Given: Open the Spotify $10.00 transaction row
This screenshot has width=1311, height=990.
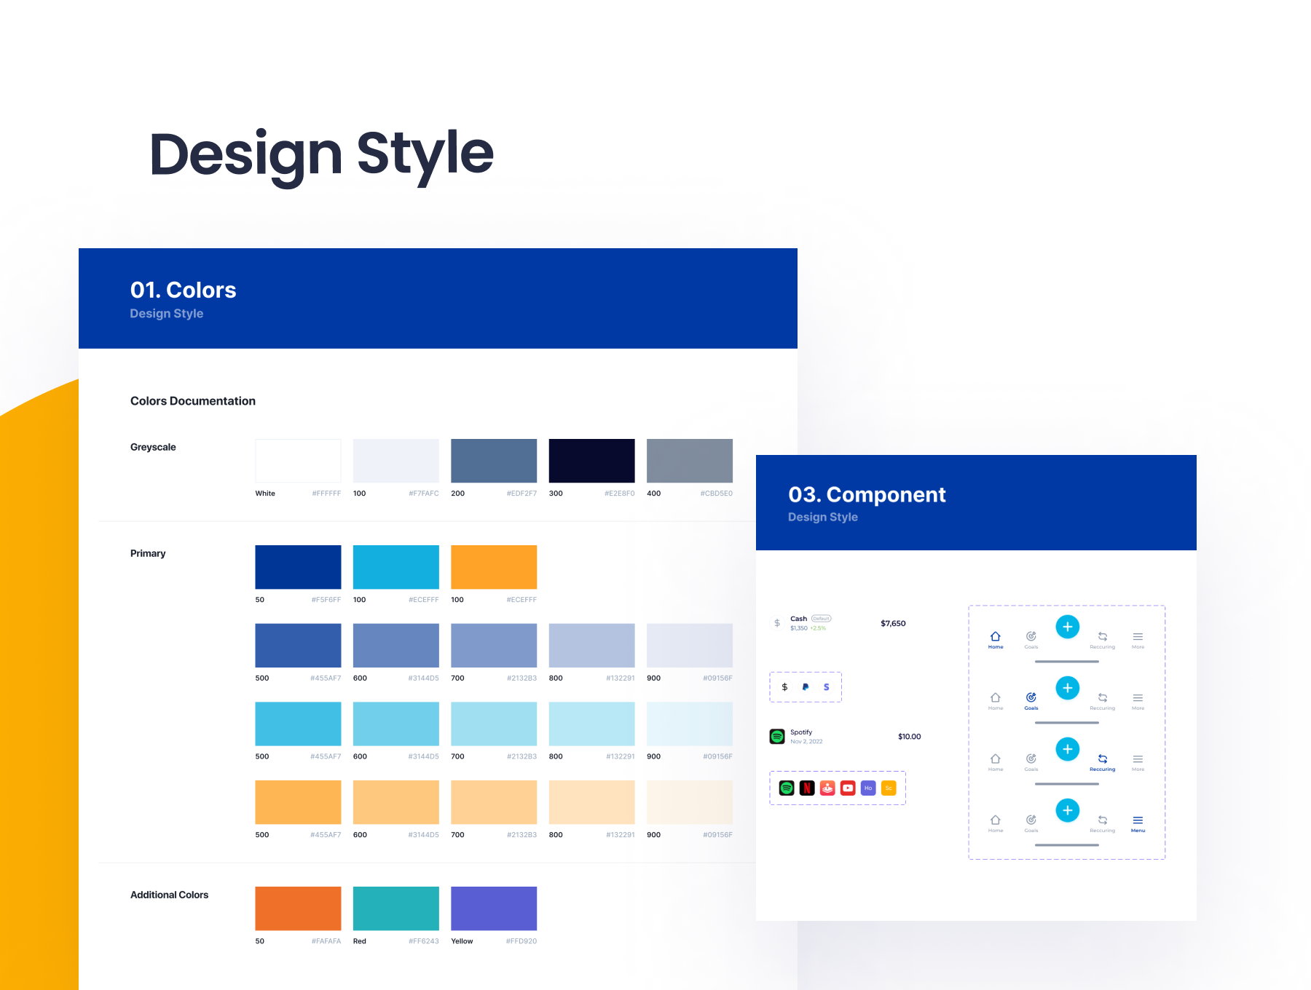Looking at the screenshot, I should coord(845,737).
